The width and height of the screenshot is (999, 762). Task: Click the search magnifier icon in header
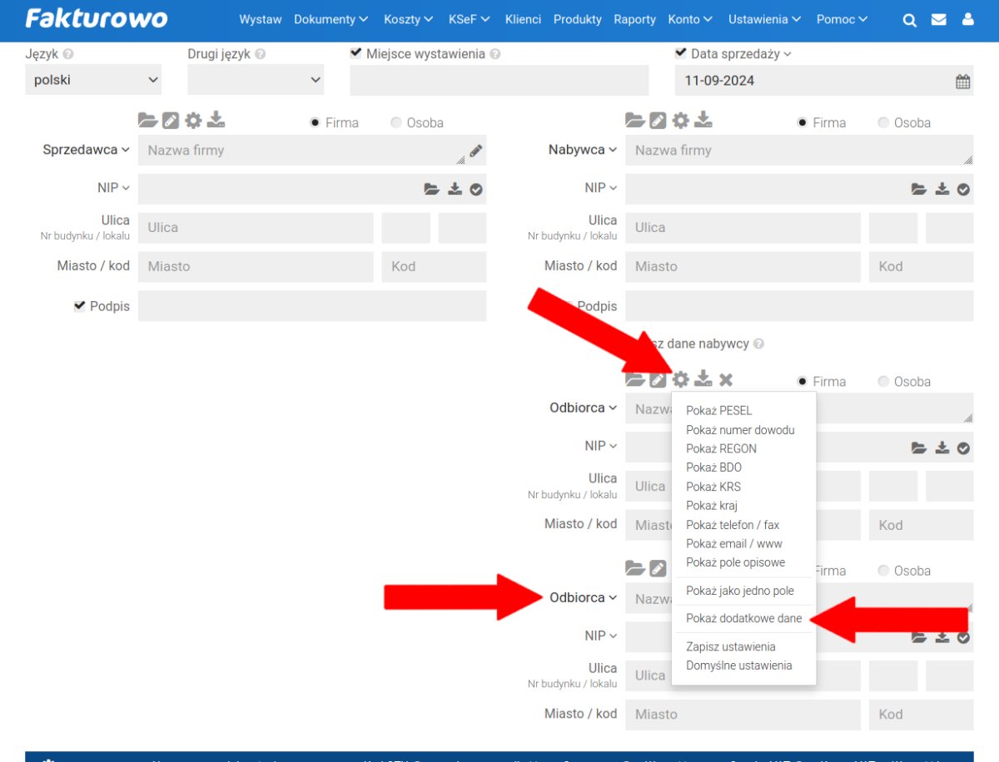point(910,20)
